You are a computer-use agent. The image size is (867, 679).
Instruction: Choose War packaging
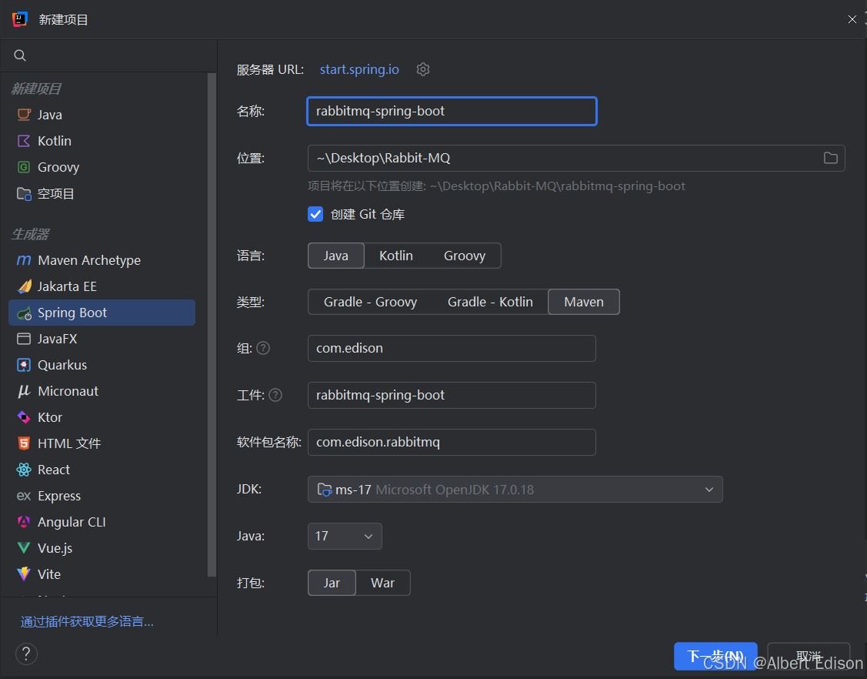point(382,583)
